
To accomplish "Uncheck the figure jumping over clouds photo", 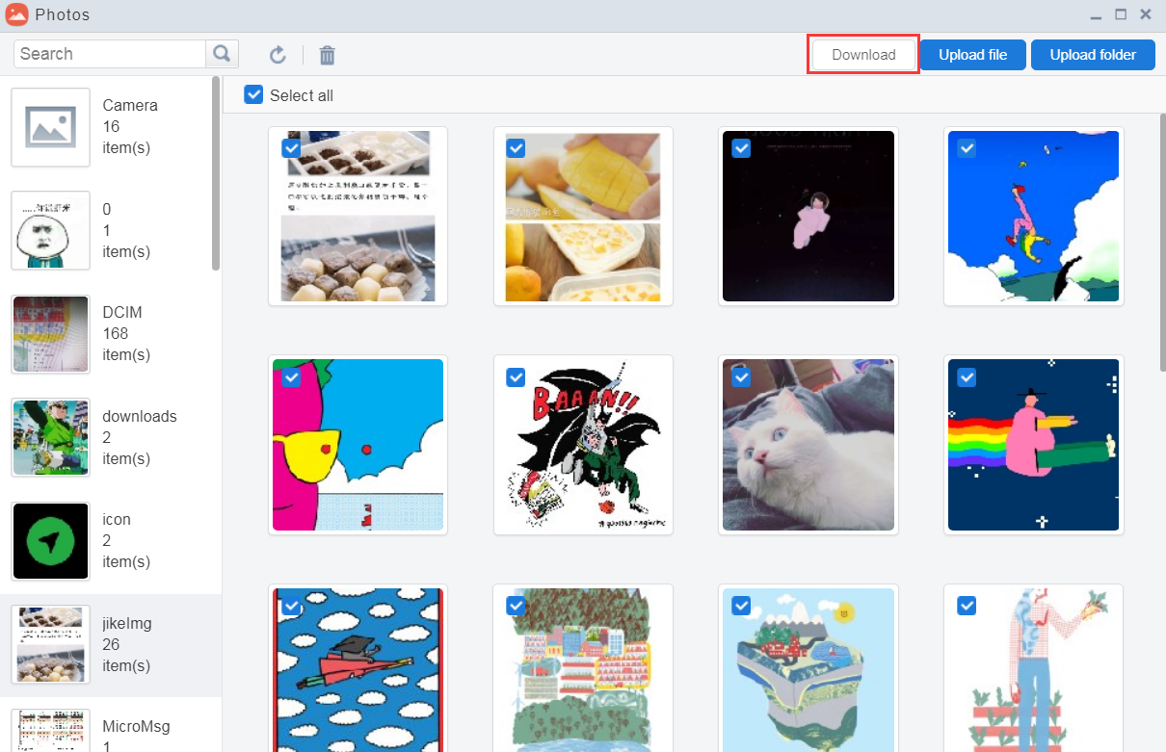I will (x=967, y=148).
